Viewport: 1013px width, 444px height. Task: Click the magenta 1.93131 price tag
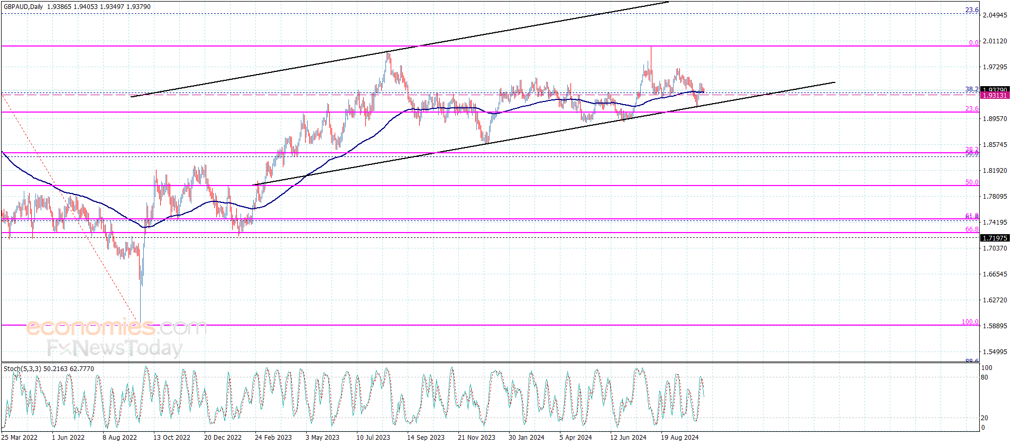tap(995, 96)
